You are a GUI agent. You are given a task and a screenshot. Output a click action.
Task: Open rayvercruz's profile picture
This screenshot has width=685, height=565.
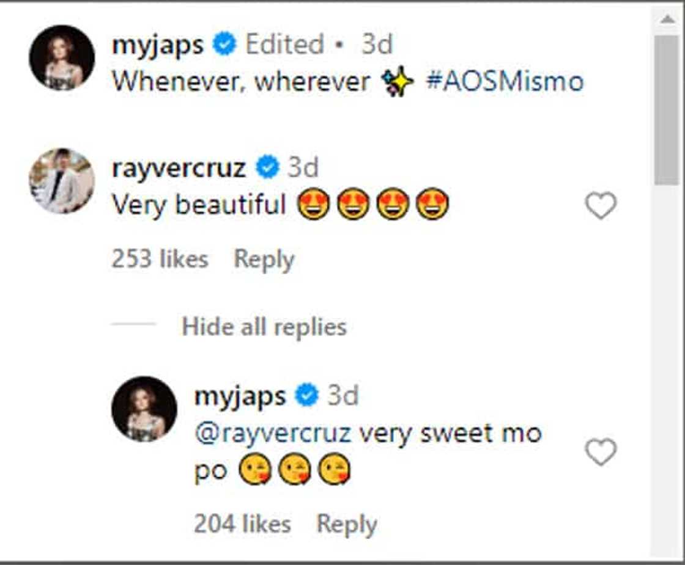[62, 181]
